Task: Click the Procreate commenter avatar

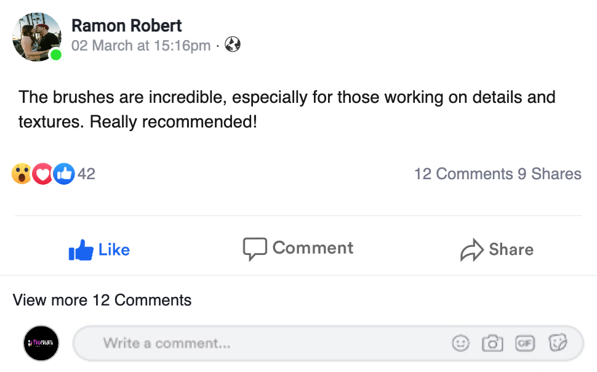Action: (41, 342)
